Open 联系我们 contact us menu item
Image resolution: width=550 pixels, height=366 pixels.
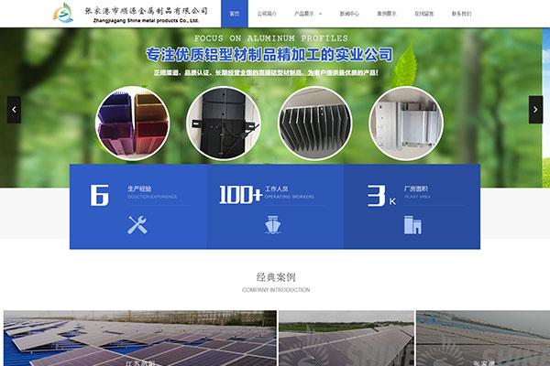[461, 14]
